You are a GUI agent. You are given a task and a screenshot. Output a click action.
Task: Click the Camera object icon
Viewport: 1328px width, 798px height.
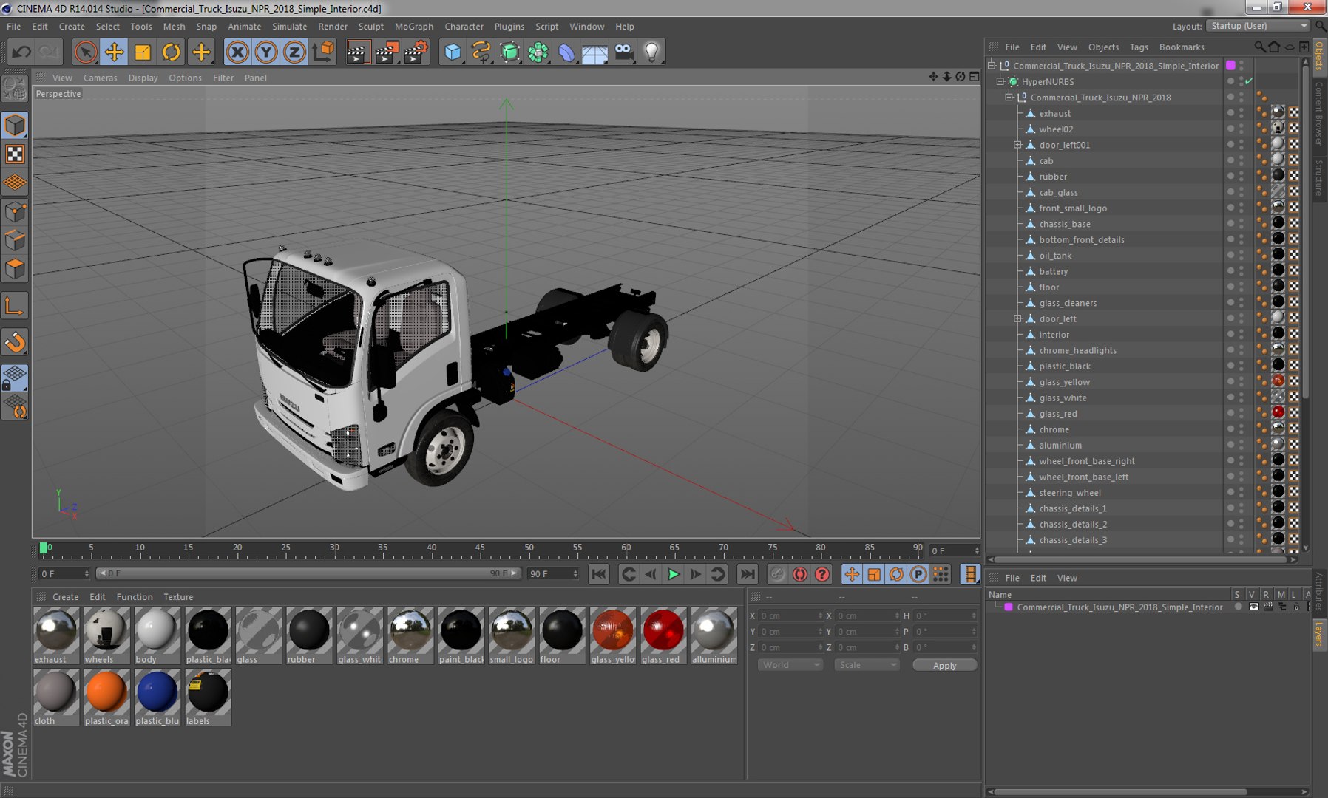pyautogui.click(x=623, y=52)
